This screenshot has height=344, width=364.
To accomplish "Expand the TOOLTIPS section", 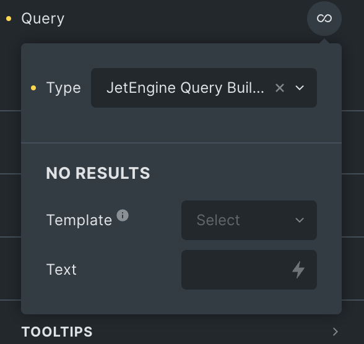I will point(181,332).
